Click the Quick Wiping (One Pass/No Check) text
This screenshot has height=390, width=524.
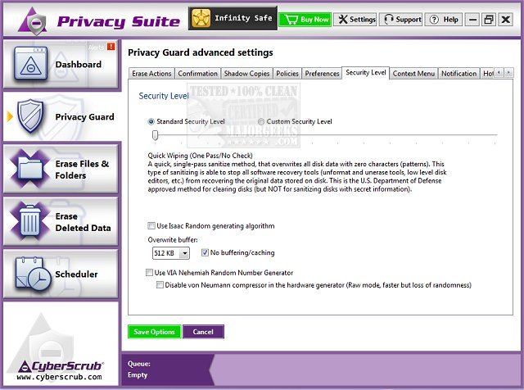coord(200,156)
